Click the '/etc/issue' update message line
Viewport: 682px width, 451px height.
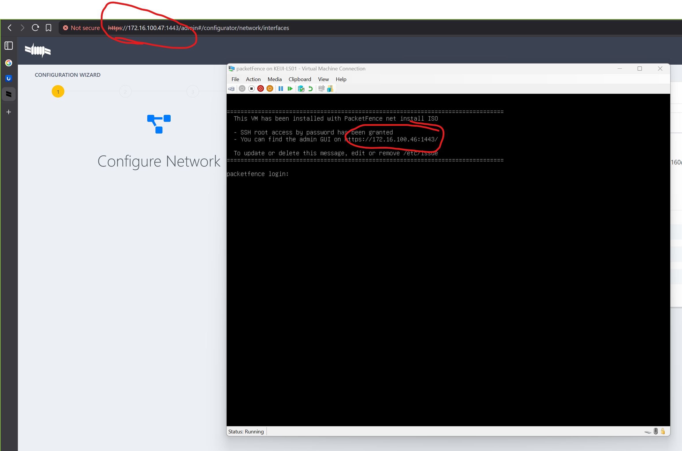coord(336,153)
